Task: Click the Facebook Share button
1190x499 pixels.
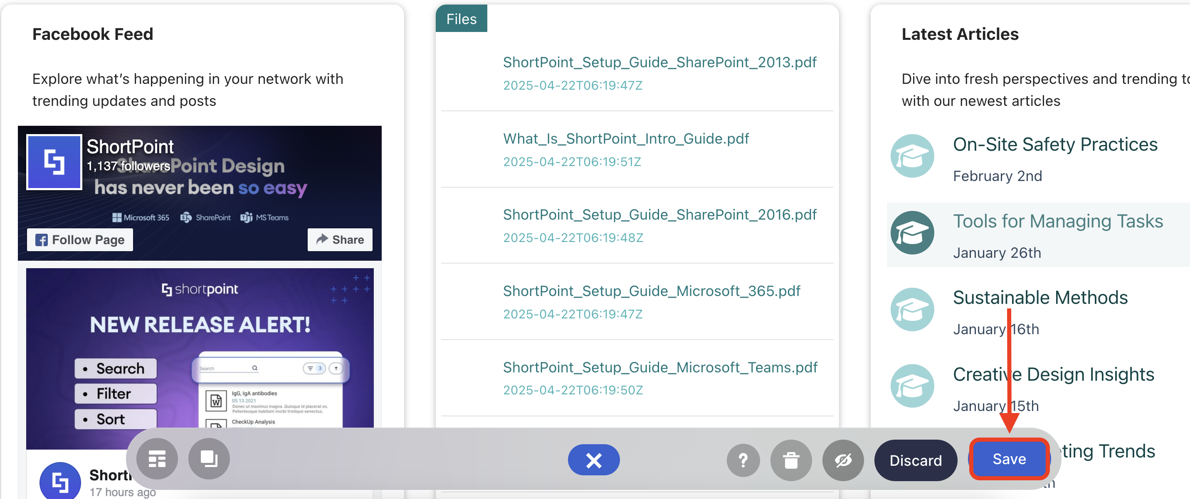Action: click(340, 240)
